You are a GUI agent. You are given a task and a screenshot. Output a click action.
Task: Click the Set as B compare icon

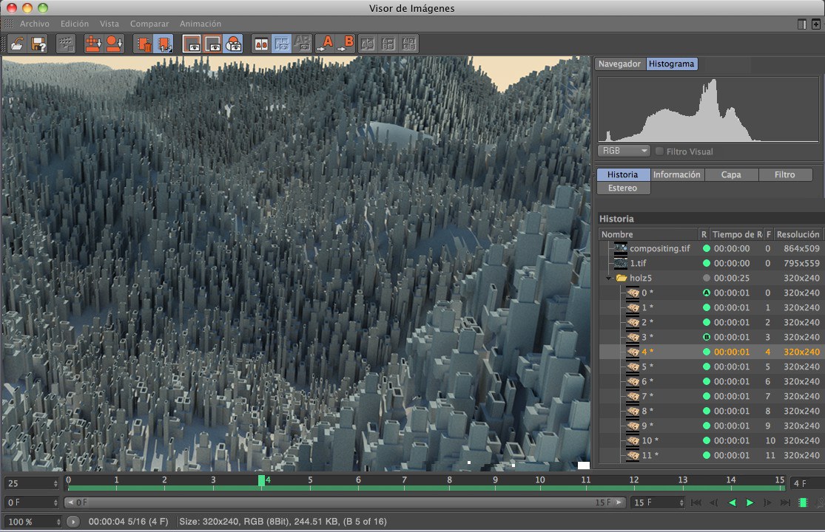[x=346, y=44]
